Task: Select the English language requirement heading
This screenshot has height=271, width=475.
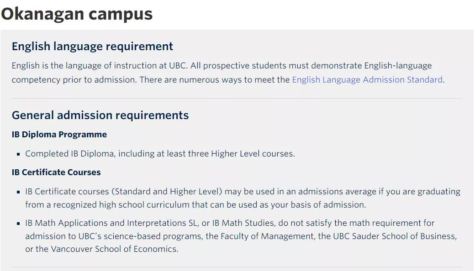Action: click(x=92, y=47)
